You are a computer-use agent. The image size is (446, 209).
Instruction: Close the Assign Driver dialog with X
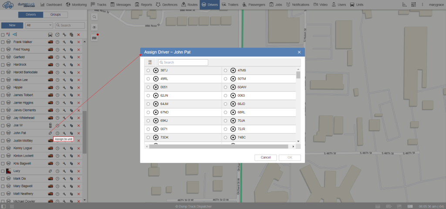299,52
